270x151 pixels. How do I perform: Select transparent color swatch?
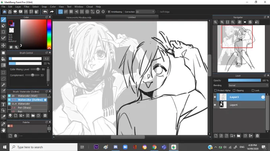pyautogui.click(x=12, y=30)
